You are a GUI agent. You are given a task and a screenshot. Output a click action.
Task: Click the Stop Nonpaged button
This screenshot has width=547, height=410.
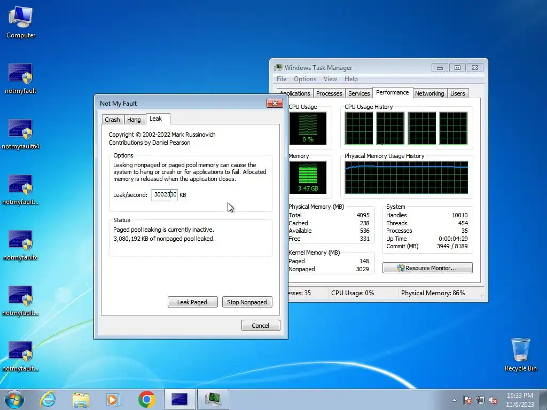[x=247, y=302]
